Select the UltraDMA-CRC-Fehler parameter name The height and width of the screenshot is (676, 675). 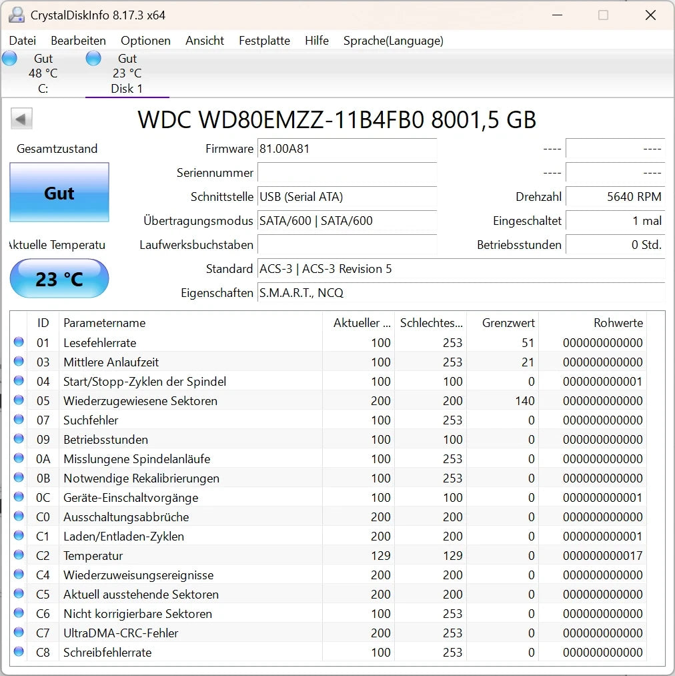pos(121,633)
